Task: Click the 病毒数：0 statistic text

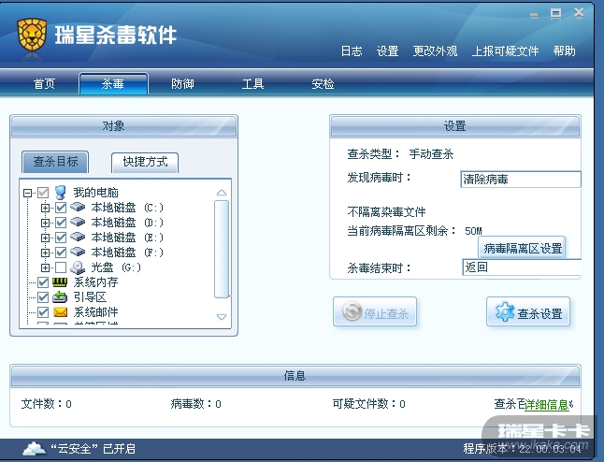Action: tap(195, 404)
